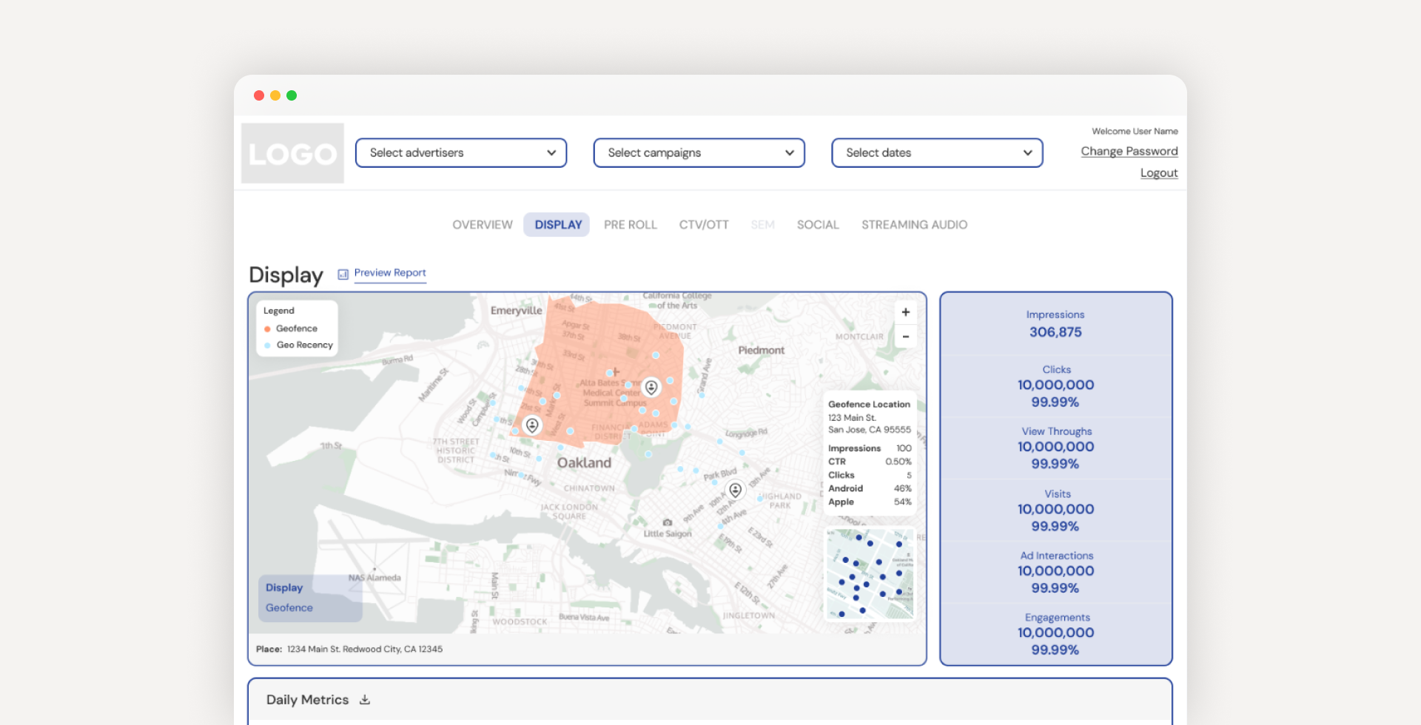Click the Impressions value 306,875
This screenshot has height=725, width=1421.
click(1055, 332)
